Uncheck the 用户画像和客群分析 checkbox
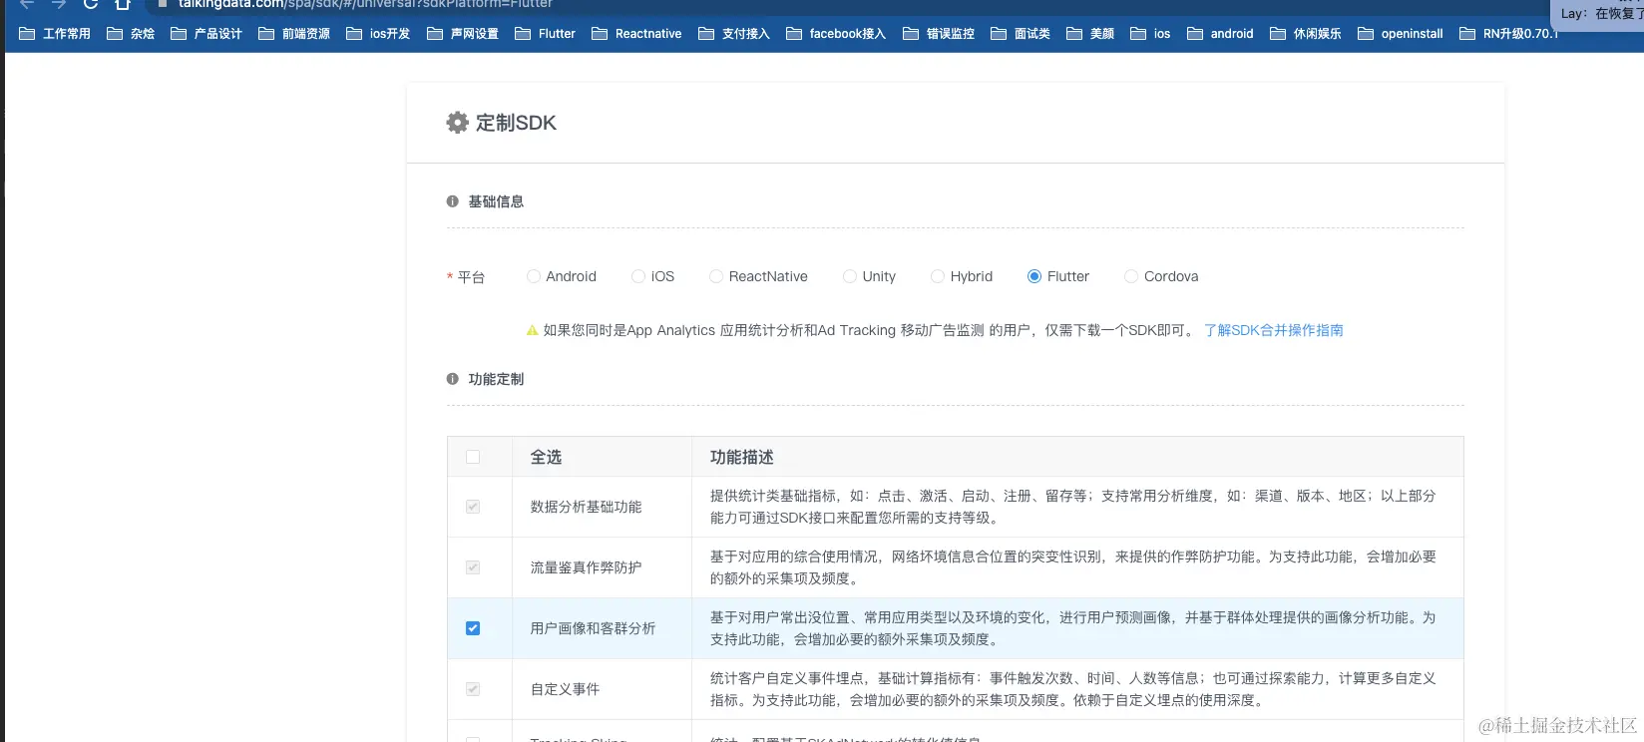Screen dimensions: 1644x742 click(x=473, y=628)
